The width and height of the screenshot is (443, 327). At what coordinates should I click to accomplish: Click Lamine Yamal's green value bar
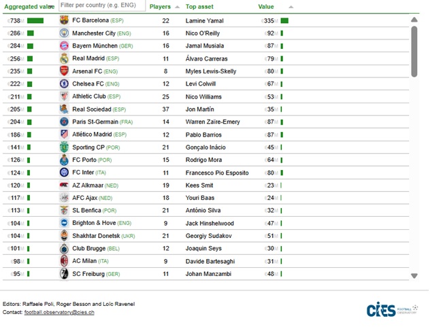[x=284, y=20]
